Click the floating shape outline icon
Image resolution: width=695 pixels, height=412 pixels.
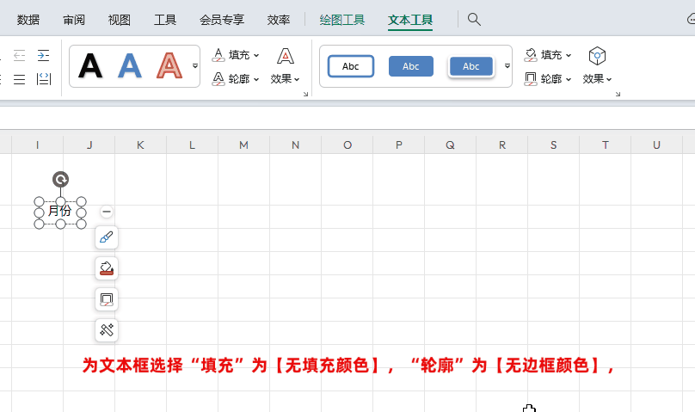pos(107,300)
